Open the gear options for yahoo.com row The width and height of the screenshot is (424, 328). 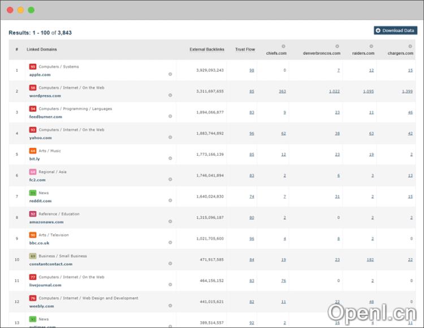point(170,137)
